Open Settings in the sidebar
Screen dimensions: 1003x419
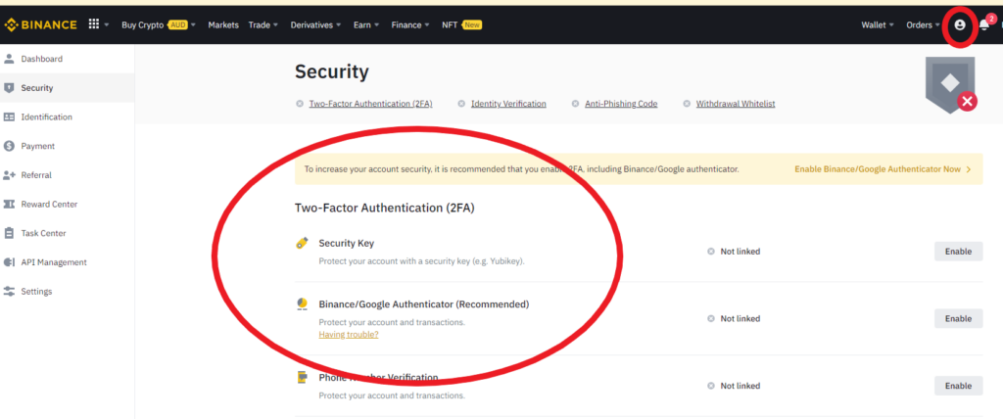tap(36, 291)
